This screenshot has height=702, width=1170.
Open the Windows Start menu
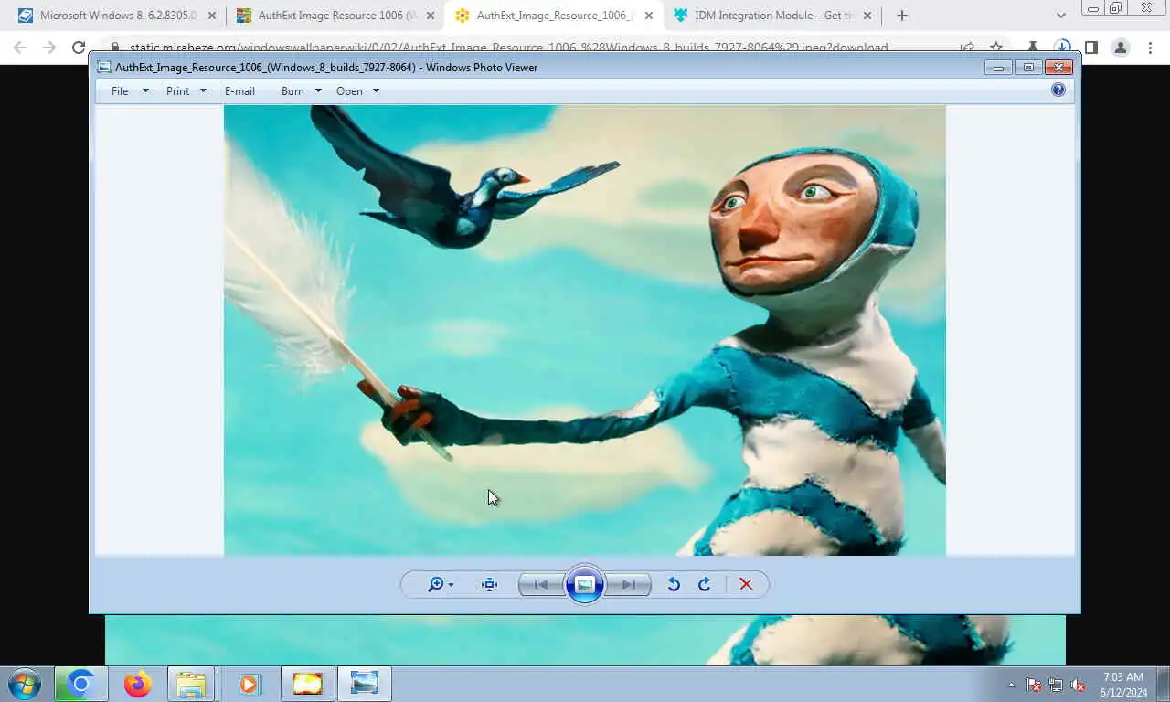click(x=24, y=684)
